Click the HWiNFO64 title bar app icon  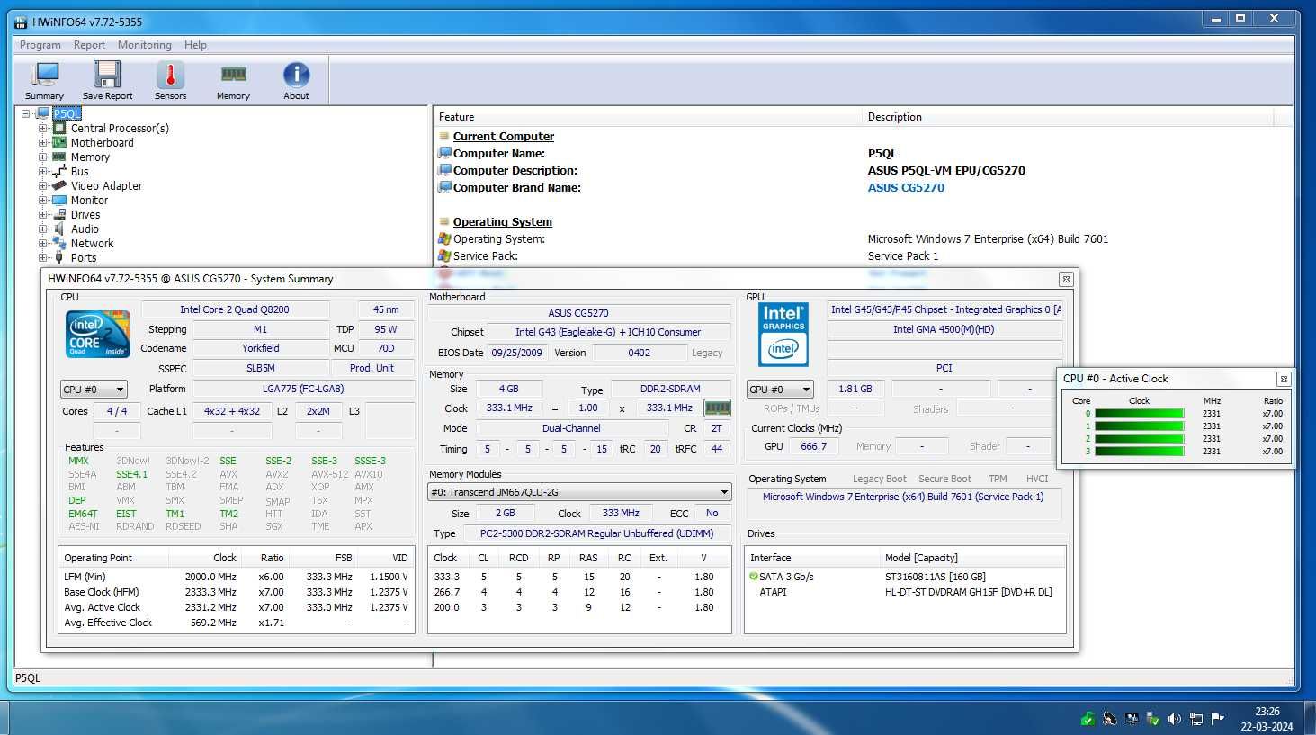coord(21,22)
